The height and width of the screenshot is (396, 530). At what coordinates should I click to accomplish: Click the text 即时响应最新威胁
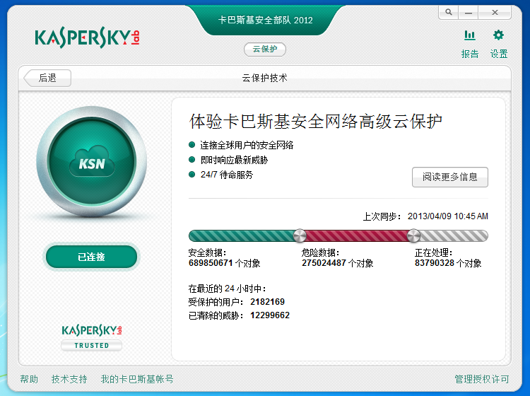tap(234, 160)
